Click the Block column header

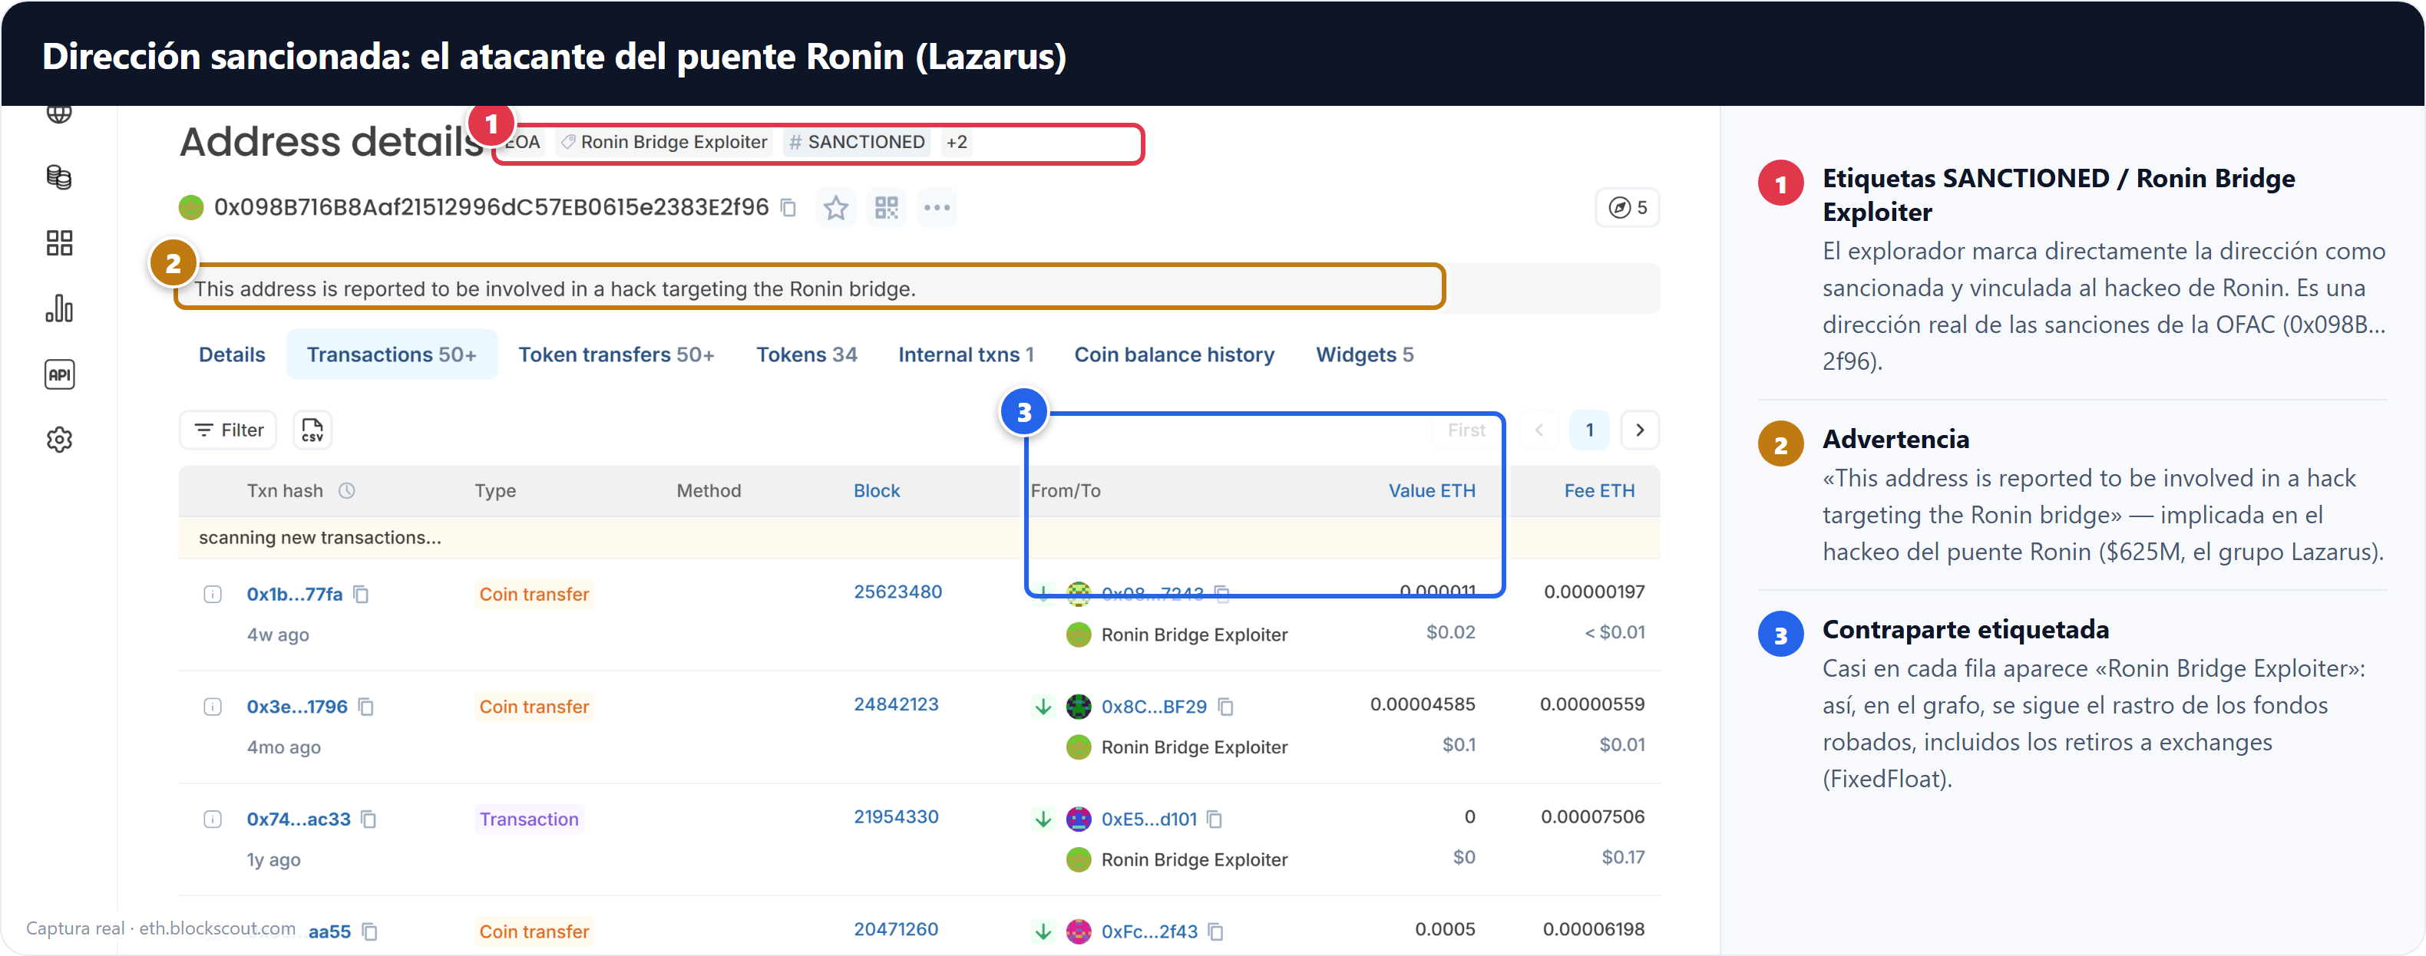[876, 490]
